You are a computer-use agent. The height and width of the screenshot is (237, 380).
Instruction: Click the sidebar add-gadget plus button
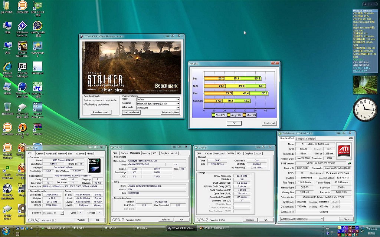coord(365,4)
